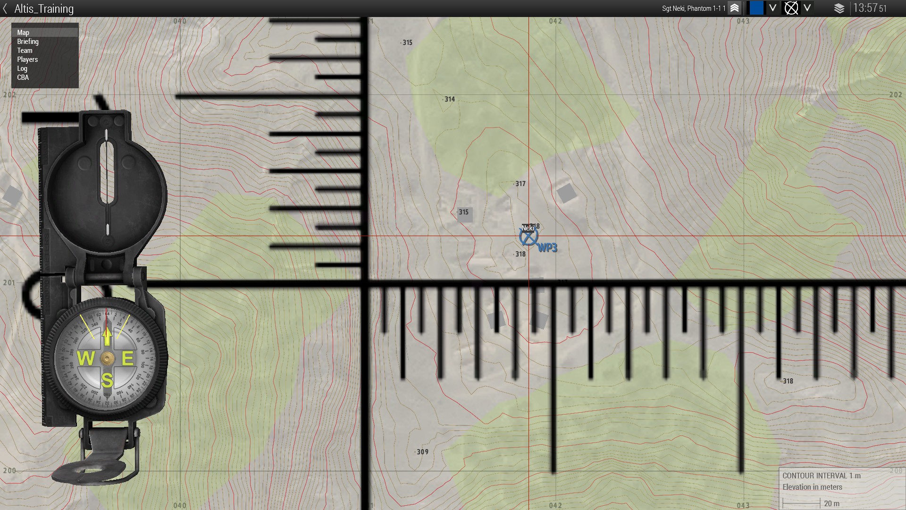
Task: Open the CBA menu entry
Action: click(23, 77)
